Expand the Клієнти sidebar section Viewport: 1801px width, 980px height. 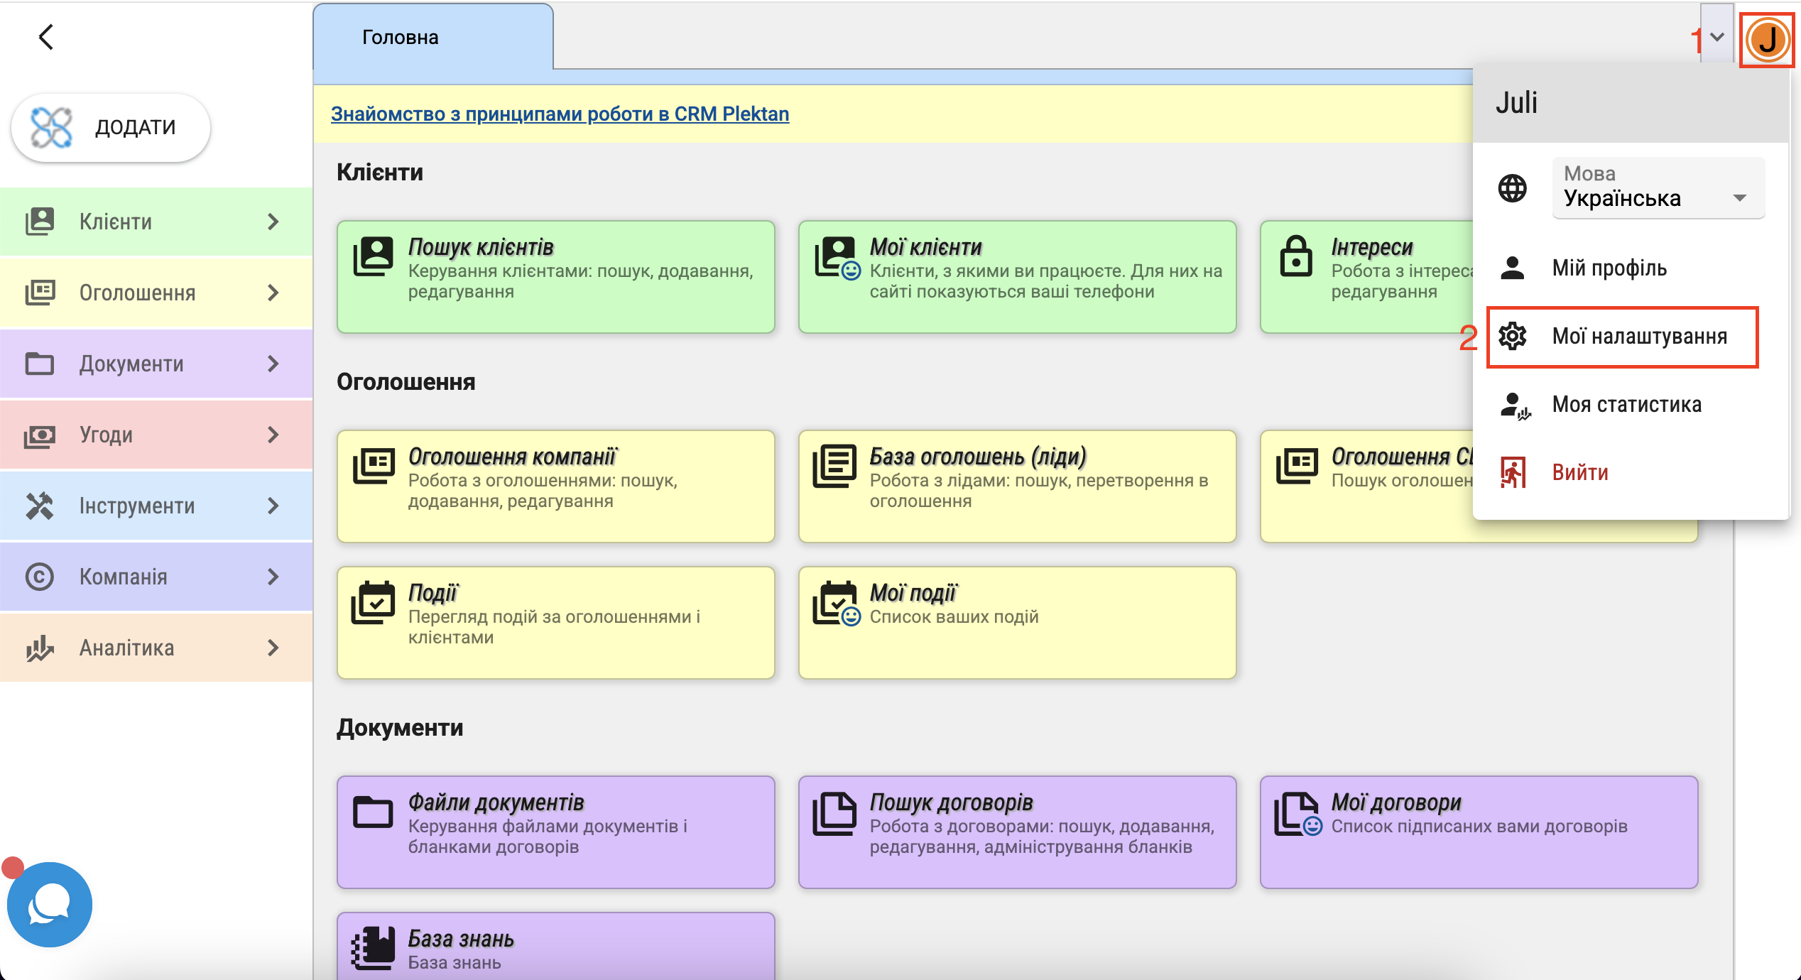pos(156,222)
